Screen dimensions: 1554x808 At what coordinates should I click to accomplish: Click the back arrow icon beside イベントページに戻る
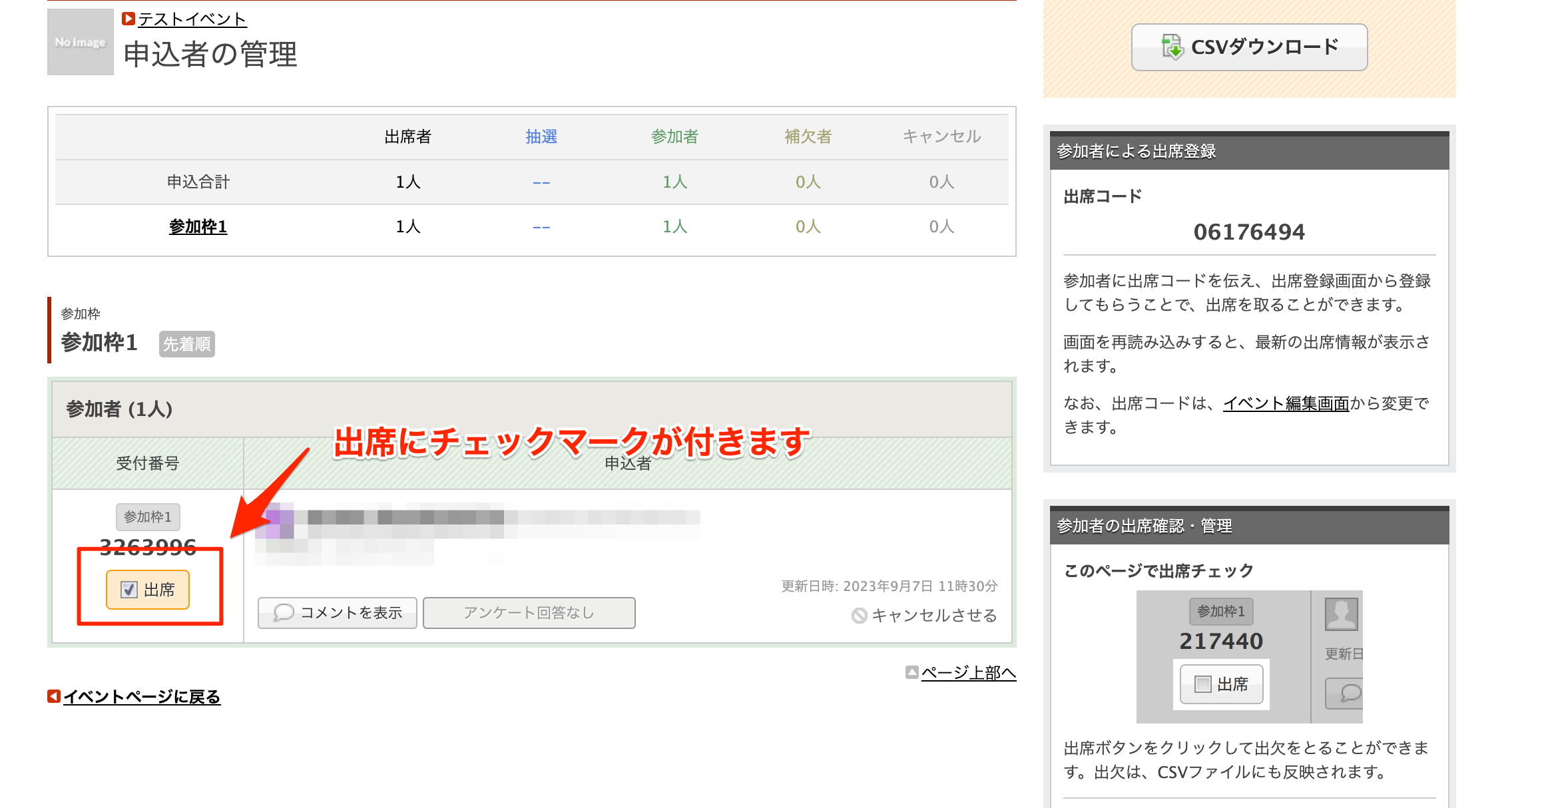[53, 697]
